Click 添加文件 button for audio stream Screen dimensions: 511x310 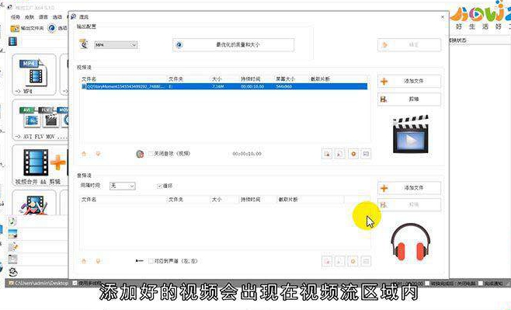click(409, 188)
